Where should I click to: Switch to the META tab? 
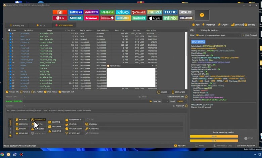pyautogui.click(x=41, y=26)
